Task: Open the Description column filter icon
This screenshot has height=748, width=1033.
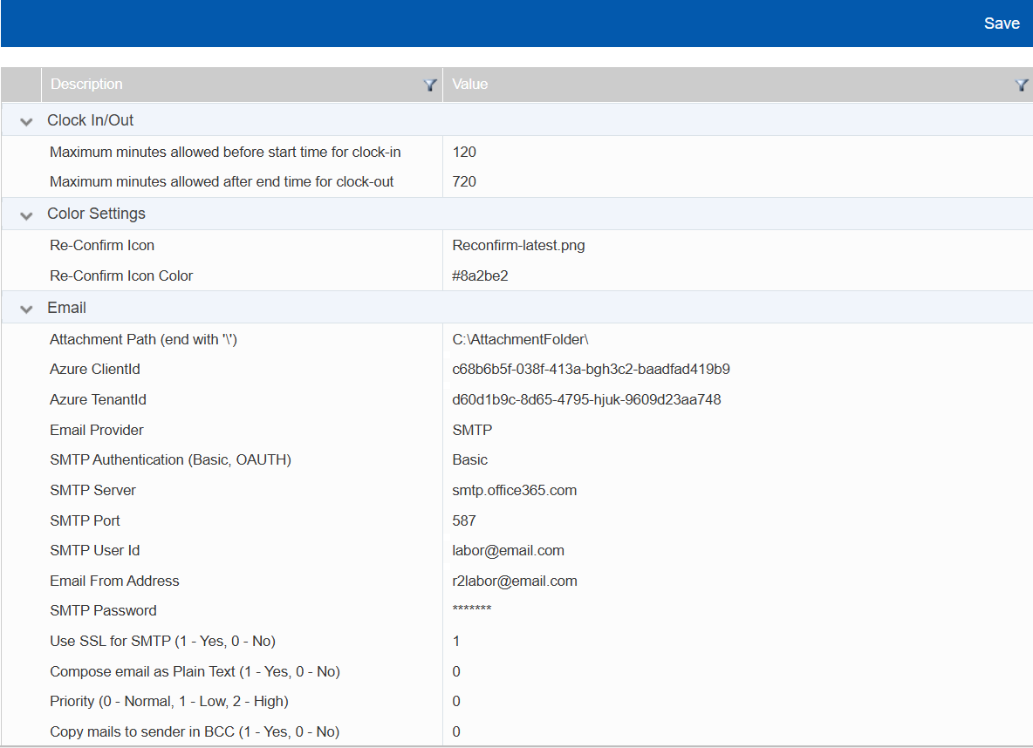Action: (429, 85)
